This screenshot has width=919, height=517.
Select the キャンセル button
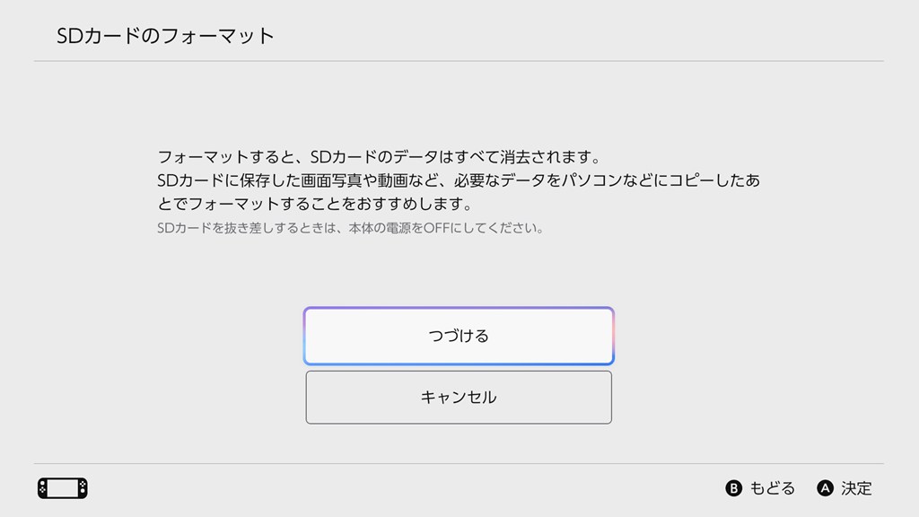pyautogui.click(x=459, y=397)
